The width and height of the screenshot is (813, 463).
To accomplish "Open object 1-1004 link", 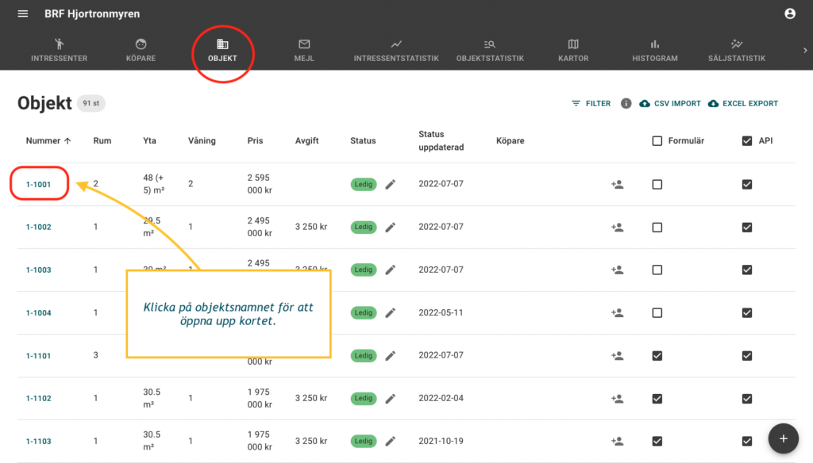I will click(38, 313).
